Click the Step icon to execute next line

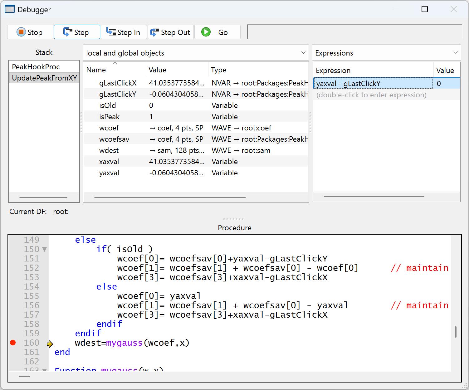point(68,32)
